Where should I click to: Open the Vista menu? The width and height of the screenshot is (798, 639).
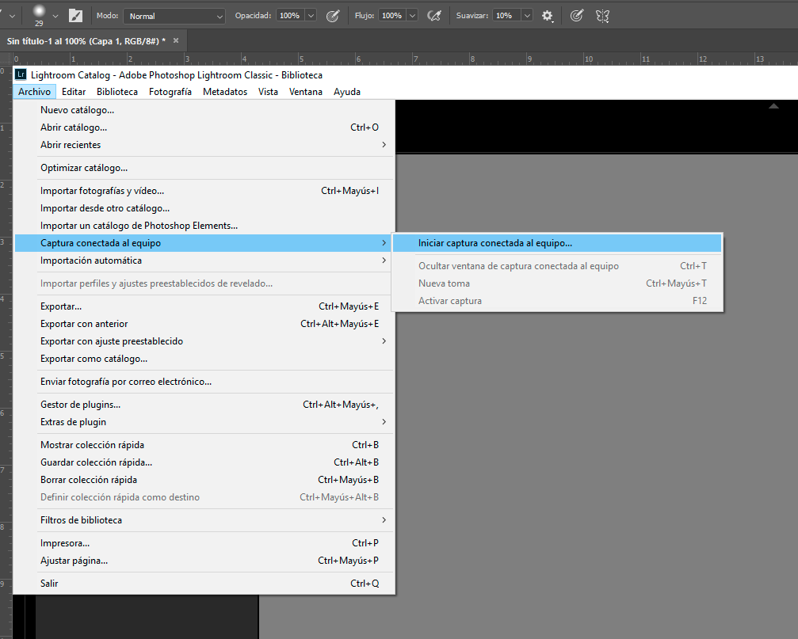click(268, 92)
